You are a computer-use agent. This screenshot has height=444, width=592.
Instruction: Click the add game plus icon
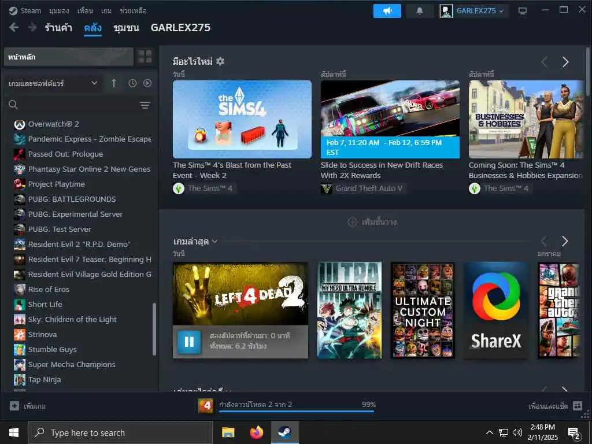point(14,406)
